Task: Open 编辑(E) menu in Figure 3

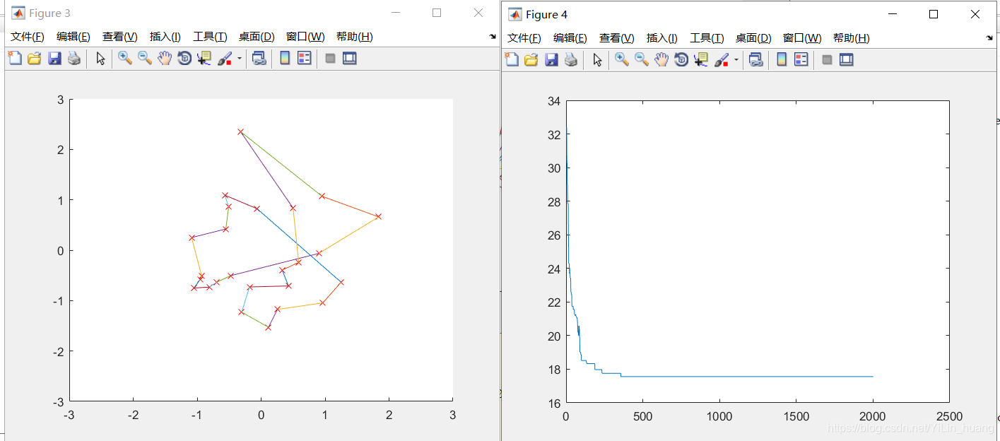Action: (73, 37)
